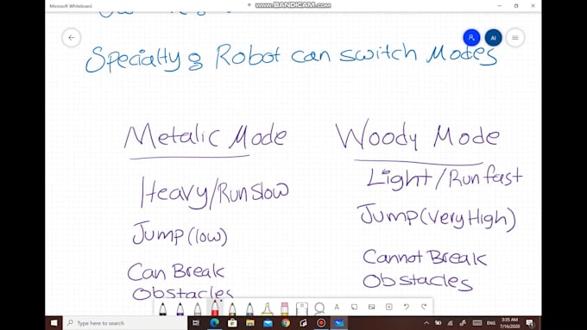Open the AI account profile circle
This screenshot has height=330, width=587.
click(493, 38)
